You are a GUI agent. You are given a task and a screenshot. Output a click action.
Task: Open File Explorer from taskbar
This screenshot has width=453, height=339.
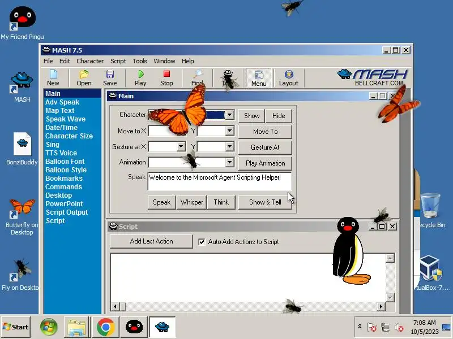(76, 327)
